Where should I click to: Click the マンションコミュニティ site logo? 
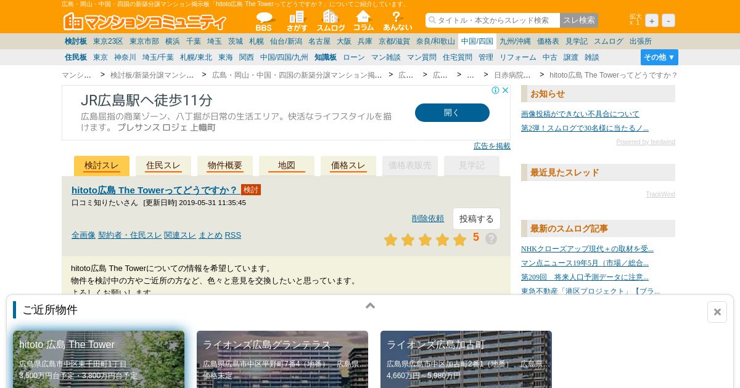145,22
